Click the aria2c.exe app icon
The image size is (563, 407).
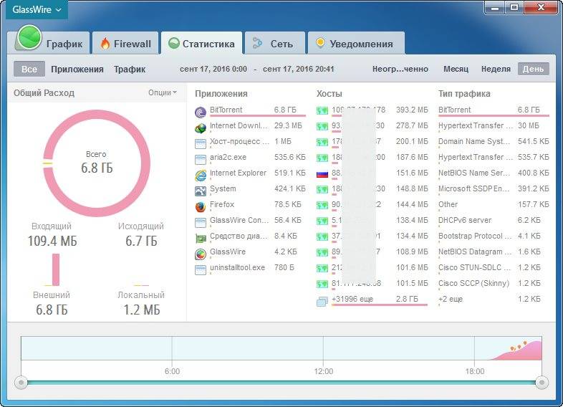[201, 160]
